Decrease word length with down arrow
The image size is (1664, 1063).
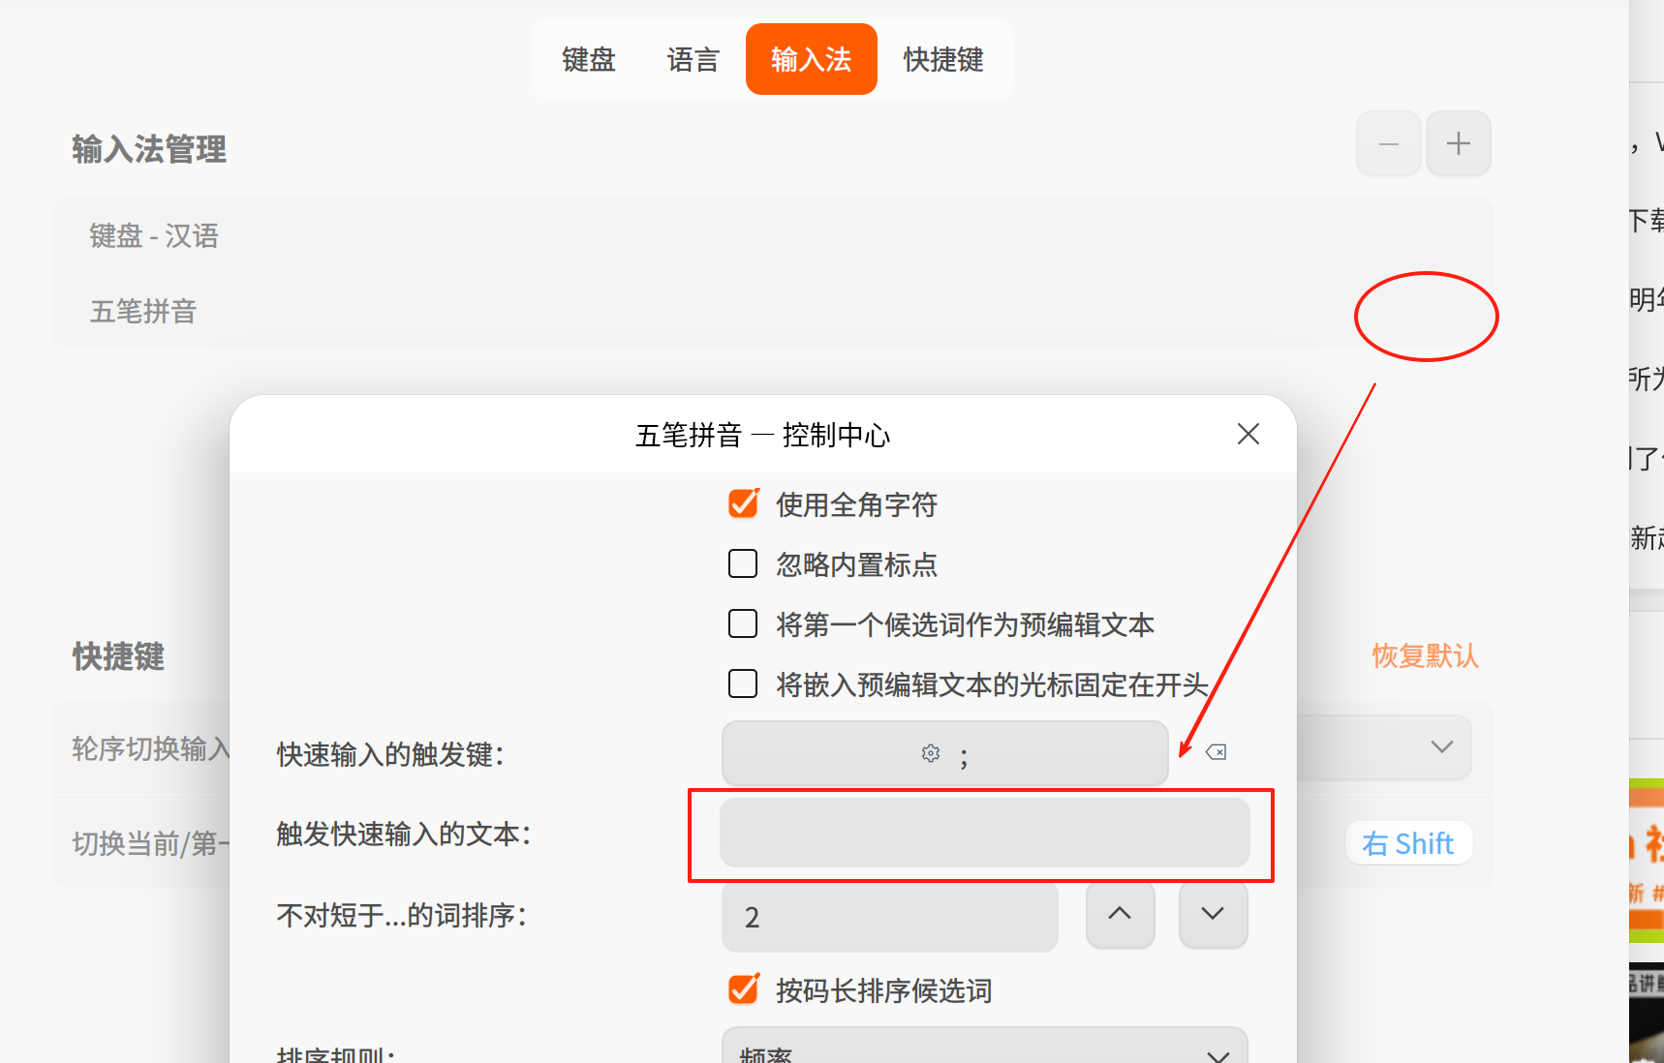[x=1213, y=914]
